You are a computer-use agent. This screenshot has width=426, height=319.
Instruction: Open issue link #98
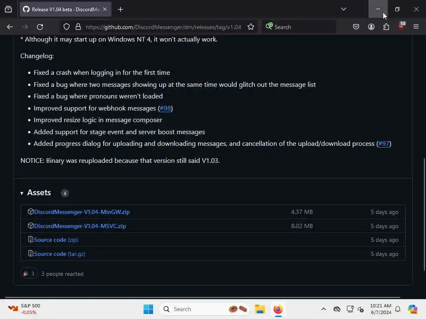coord(165,108)
